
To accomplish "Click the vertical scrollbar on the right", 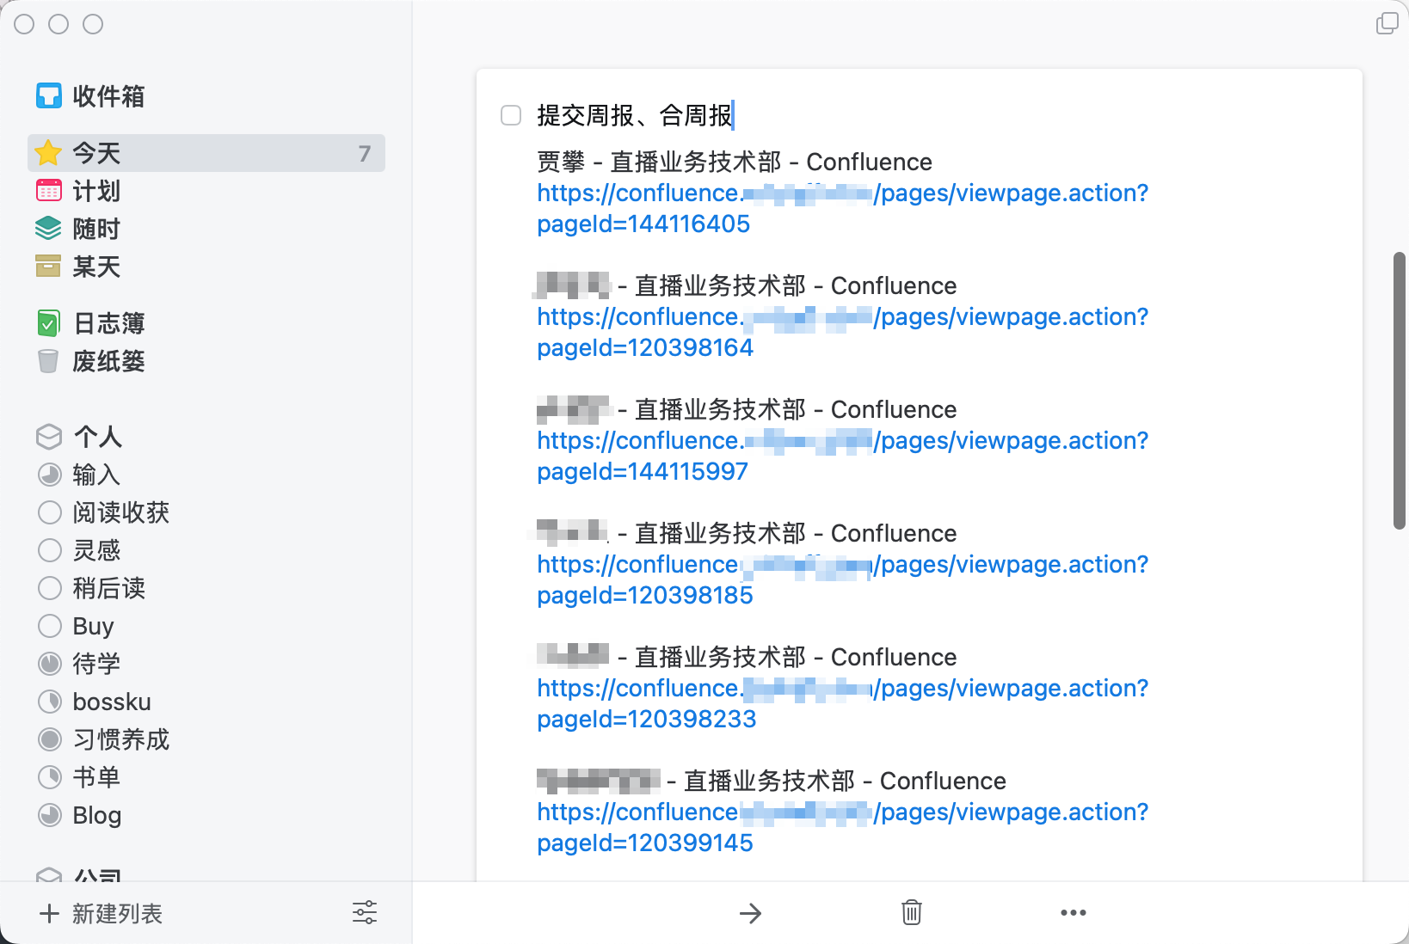I will pyautogui.click(x=1400, y=391).
